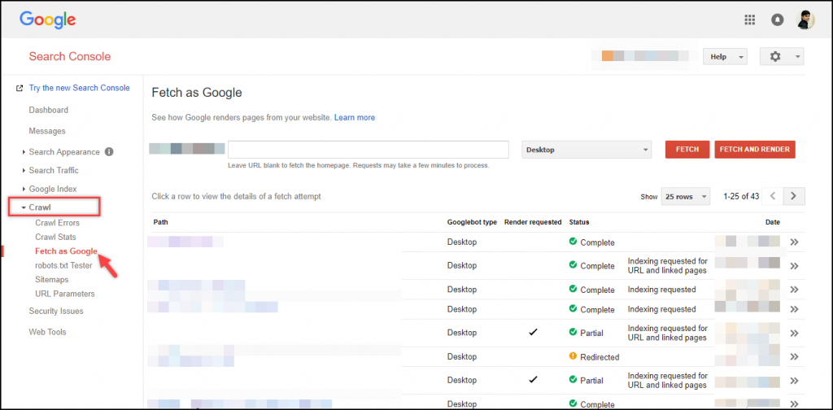The height and width of the screenshot is (410, 833).
Task: Open details arrow for Redirected row
Action: pyautogui.click(x=794, y=357)
